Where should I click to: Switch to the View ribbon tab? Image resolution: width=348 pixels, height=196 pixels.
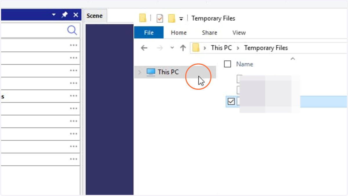coord(239,33)
